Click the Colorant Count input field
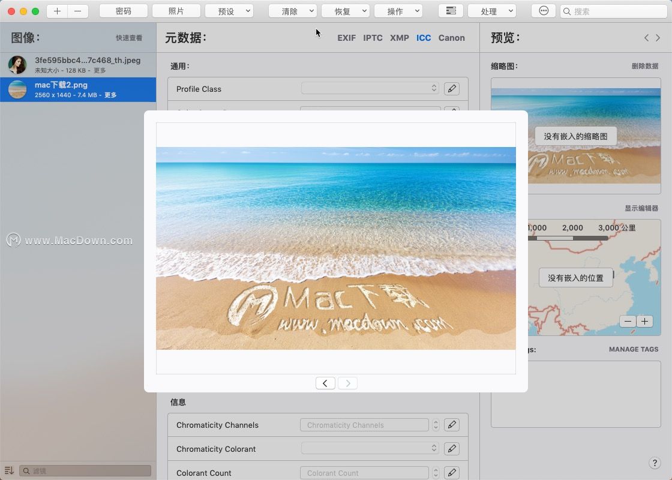 (x=364, y=473)
